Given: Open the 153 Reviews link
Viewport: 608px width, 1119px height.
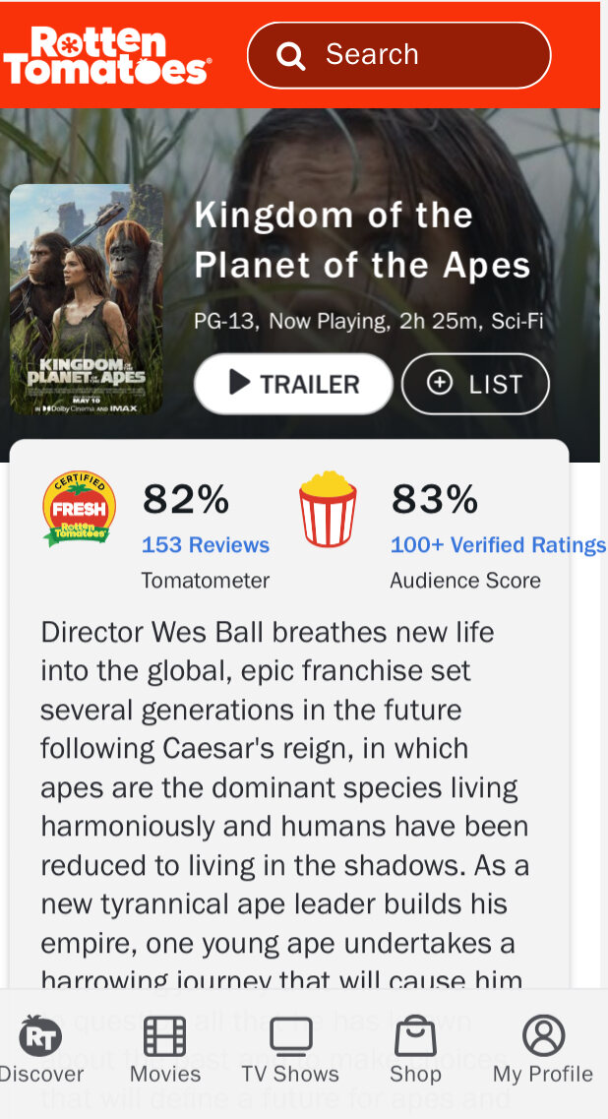Looking at the screenshot, I should [206, 545].
